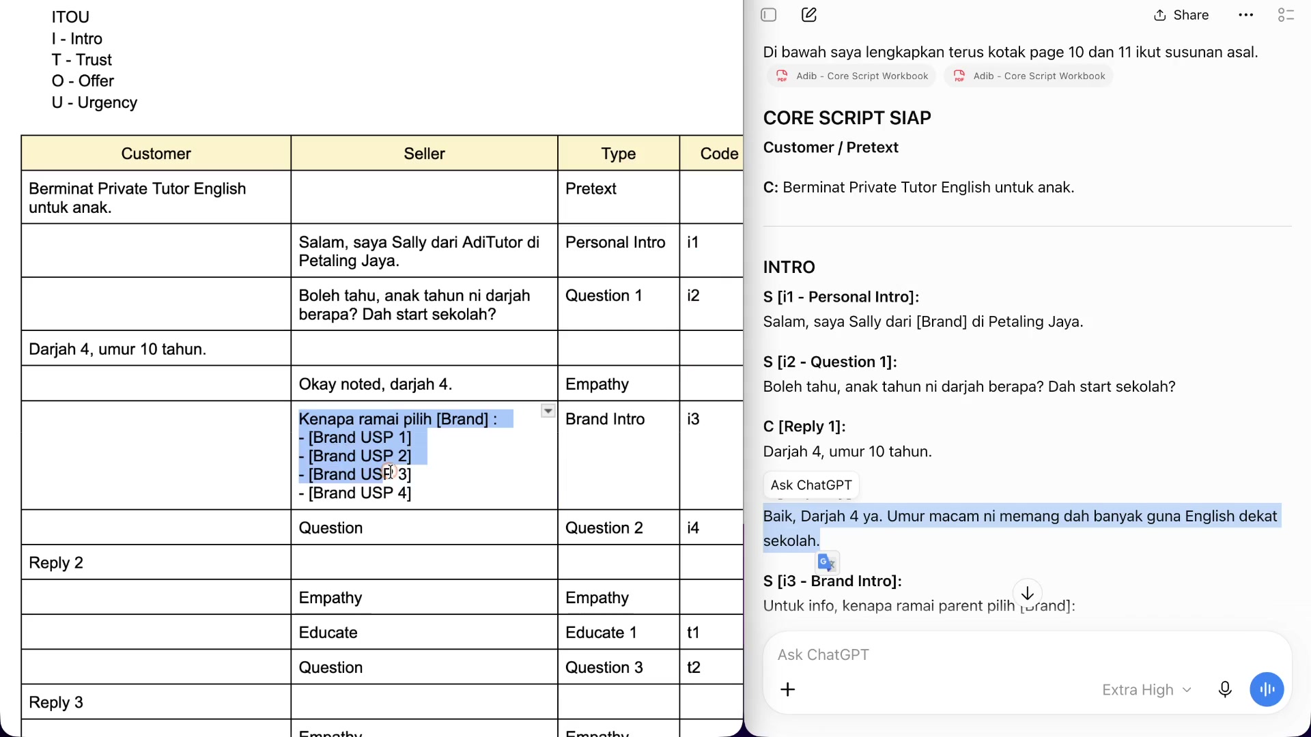Click the 'T - Trust' line in document
This screenshot has width=1311, height=737.
click(x=81, y=60)
